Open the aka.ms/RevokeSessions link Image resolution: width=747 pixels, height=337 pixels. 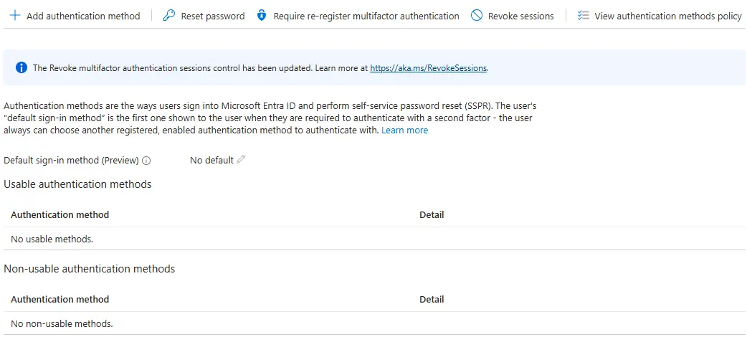(x=428, y=67)
